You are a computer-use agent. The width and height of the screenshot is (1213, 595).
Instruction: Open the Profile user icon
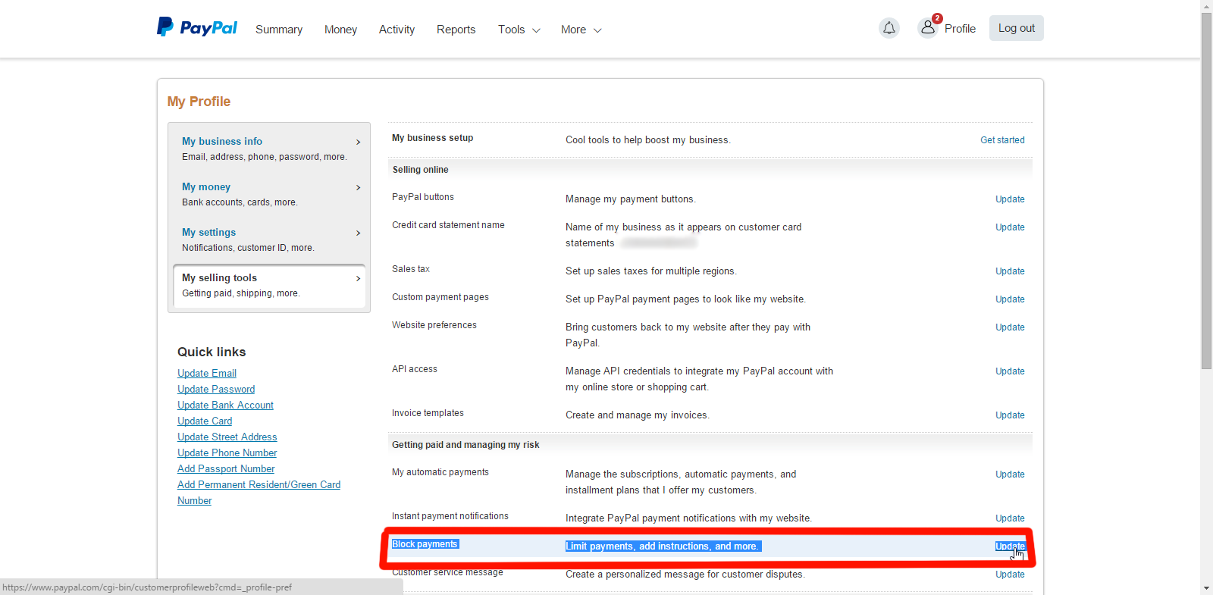928,28
